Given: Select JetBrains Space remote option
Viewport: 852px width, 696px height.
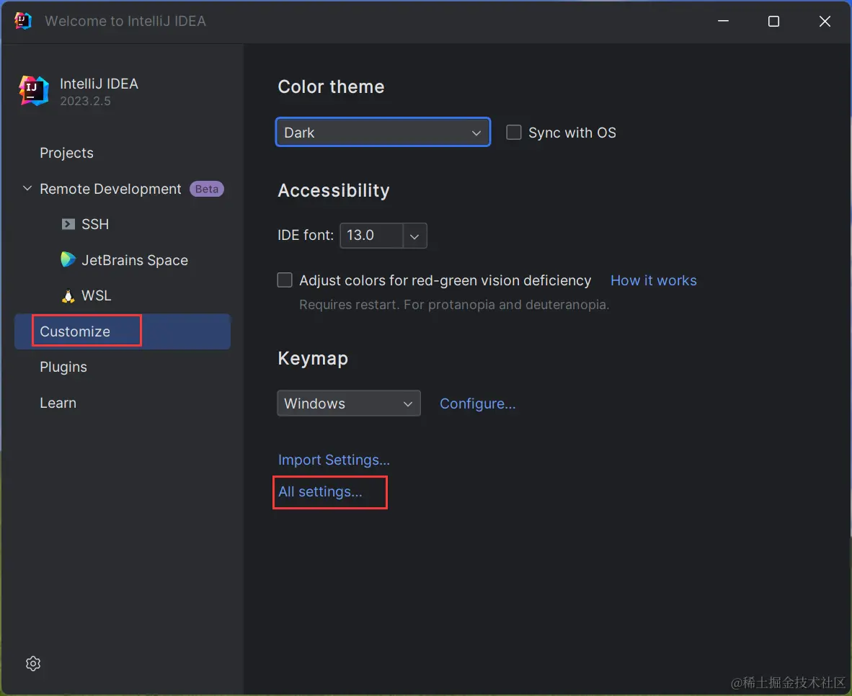Looking at the screenshot, I should (135, 260).
